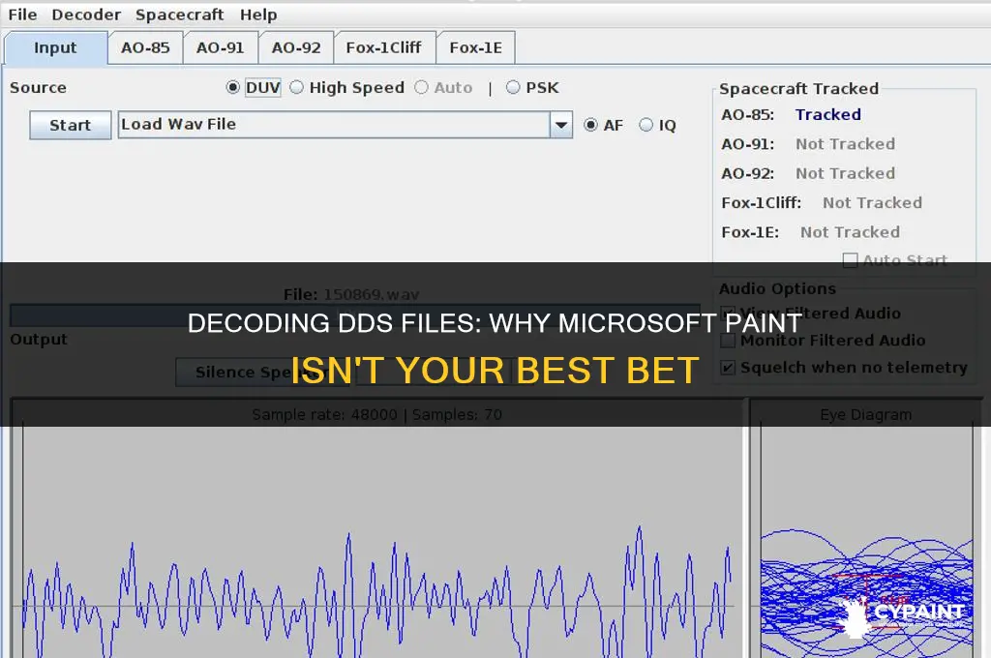Image resolution: width=991 pixels, height=658 pixels.
Task: Click the Audio Options panel heading
Action: coord(777,289)
